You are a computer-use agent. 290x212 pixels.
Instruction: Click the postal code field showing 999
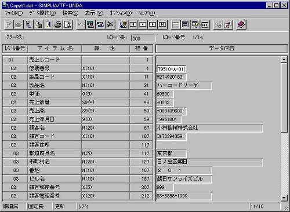coord(165,187)
